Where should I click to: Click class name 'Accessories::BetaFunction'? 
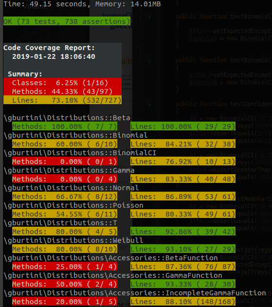163,258
